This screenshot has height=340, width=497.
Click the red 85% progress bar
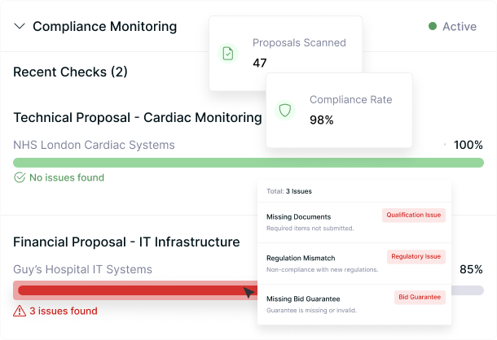130,290
